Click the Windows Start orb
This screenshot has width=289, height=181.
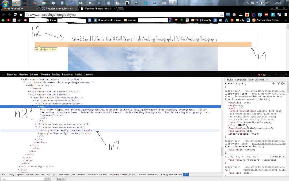5,3
